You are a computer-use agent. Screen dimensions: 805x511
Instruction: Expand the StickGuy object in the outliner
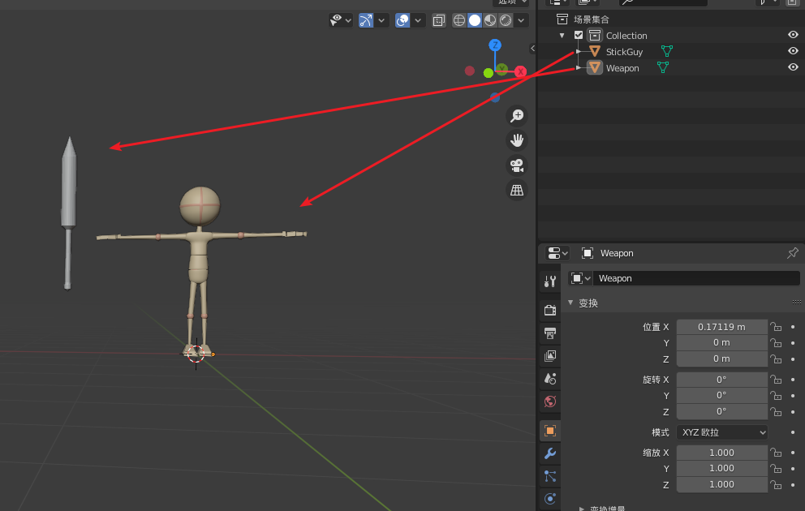[579, 51]
